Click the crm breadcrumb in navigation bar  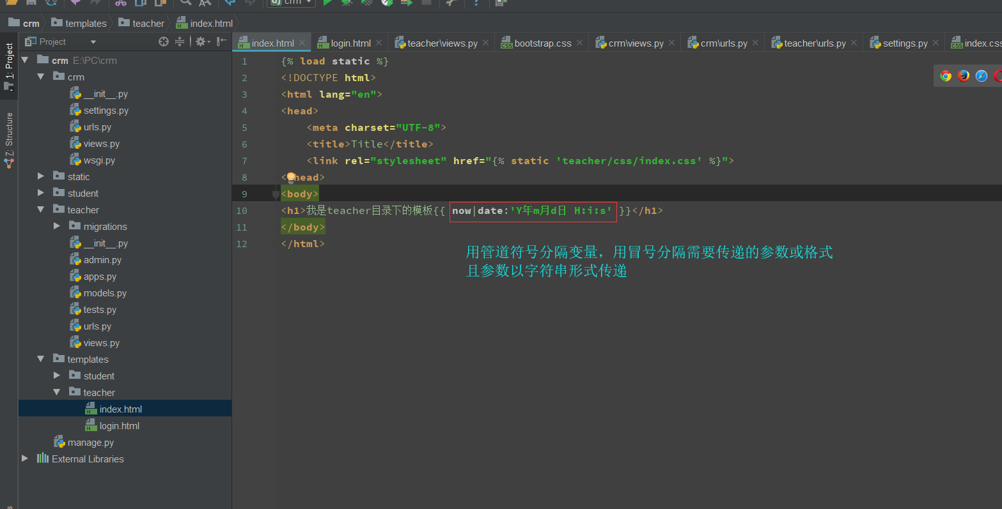(x=24, y=23)
